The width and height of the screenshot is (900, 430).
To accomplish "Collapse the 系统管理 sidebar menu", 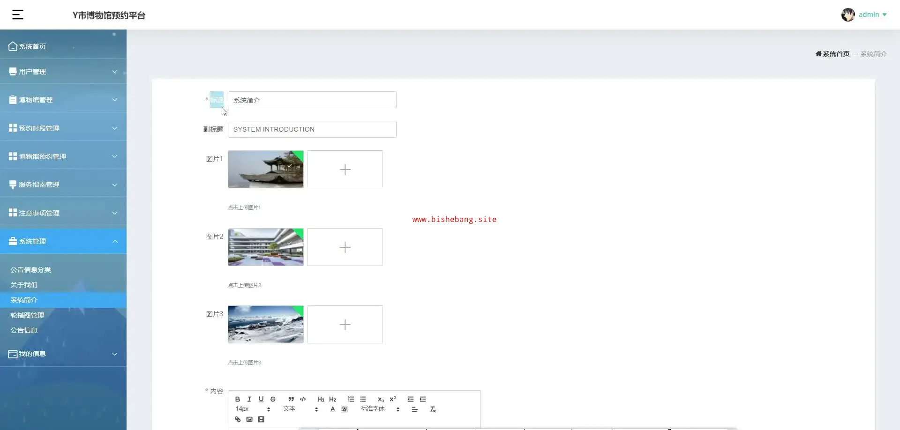I will pos(63,241).
